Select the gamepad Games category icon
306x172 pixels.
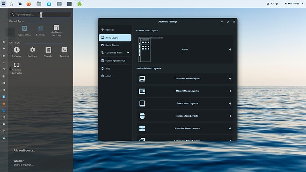click(x=4, y=83)
